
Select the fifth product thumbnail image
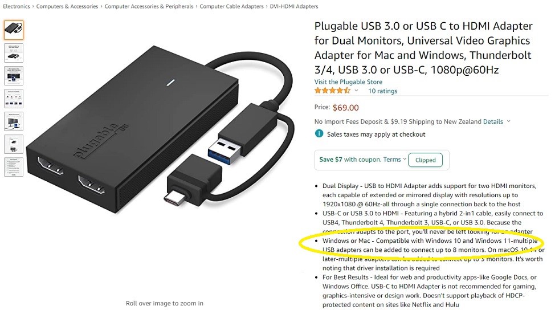14,121
